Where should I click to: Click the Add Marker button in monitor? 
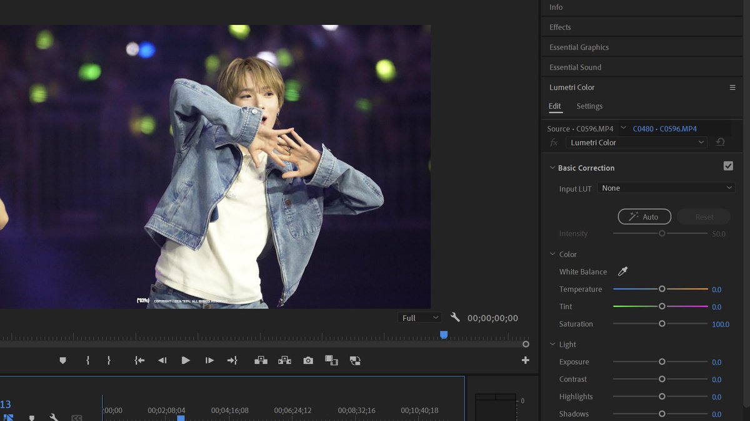62,361
